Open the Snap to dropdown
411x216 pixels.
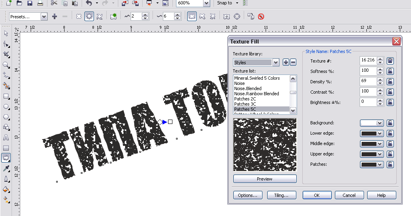click(237, 3)
